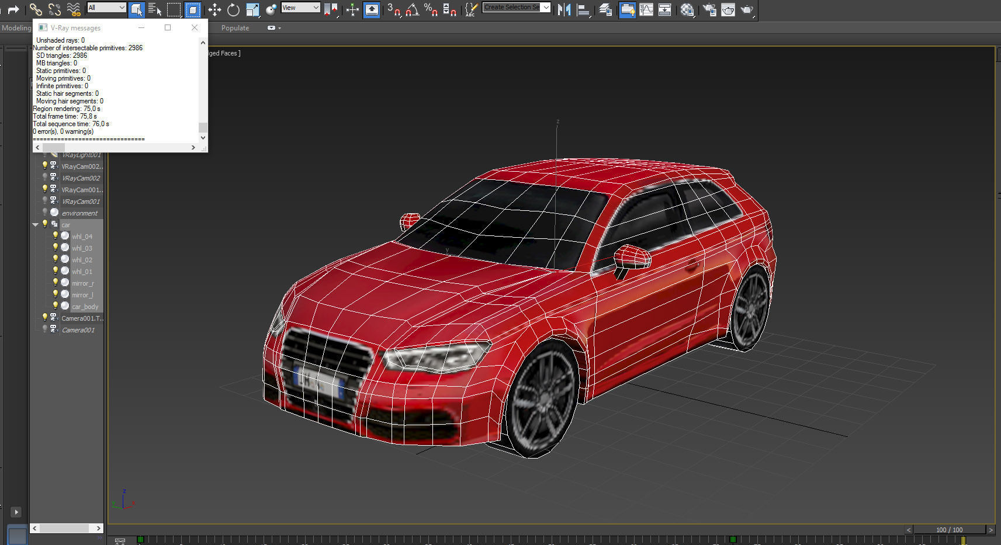
Task: Click the play arrow button on left panel
Action: click(x=16, y=512)
